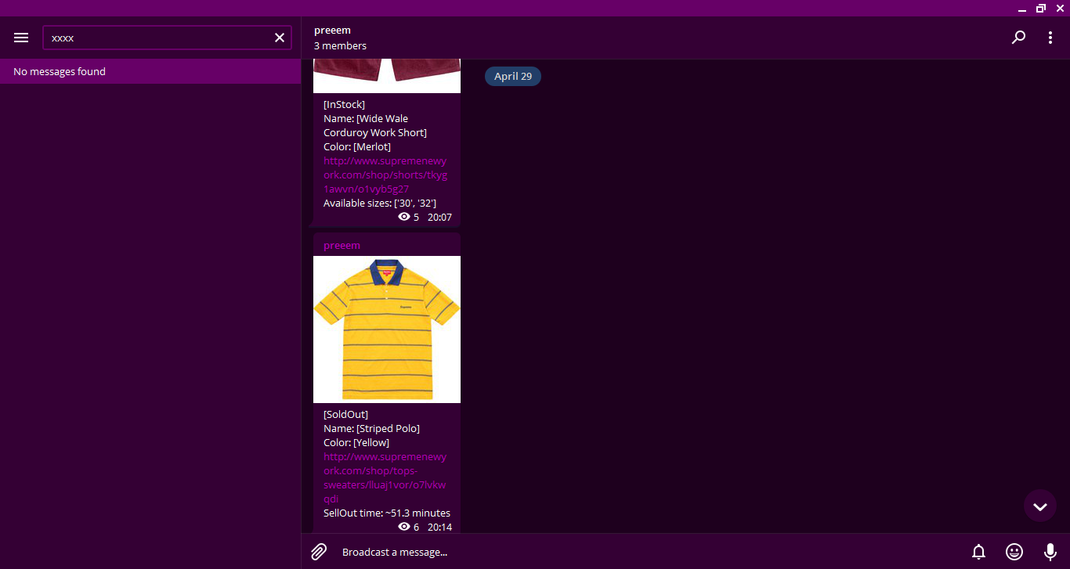The width and height of the screenshot is (1070, 569).
Task: Open the hamburger main menu
Action: [21, 38]
